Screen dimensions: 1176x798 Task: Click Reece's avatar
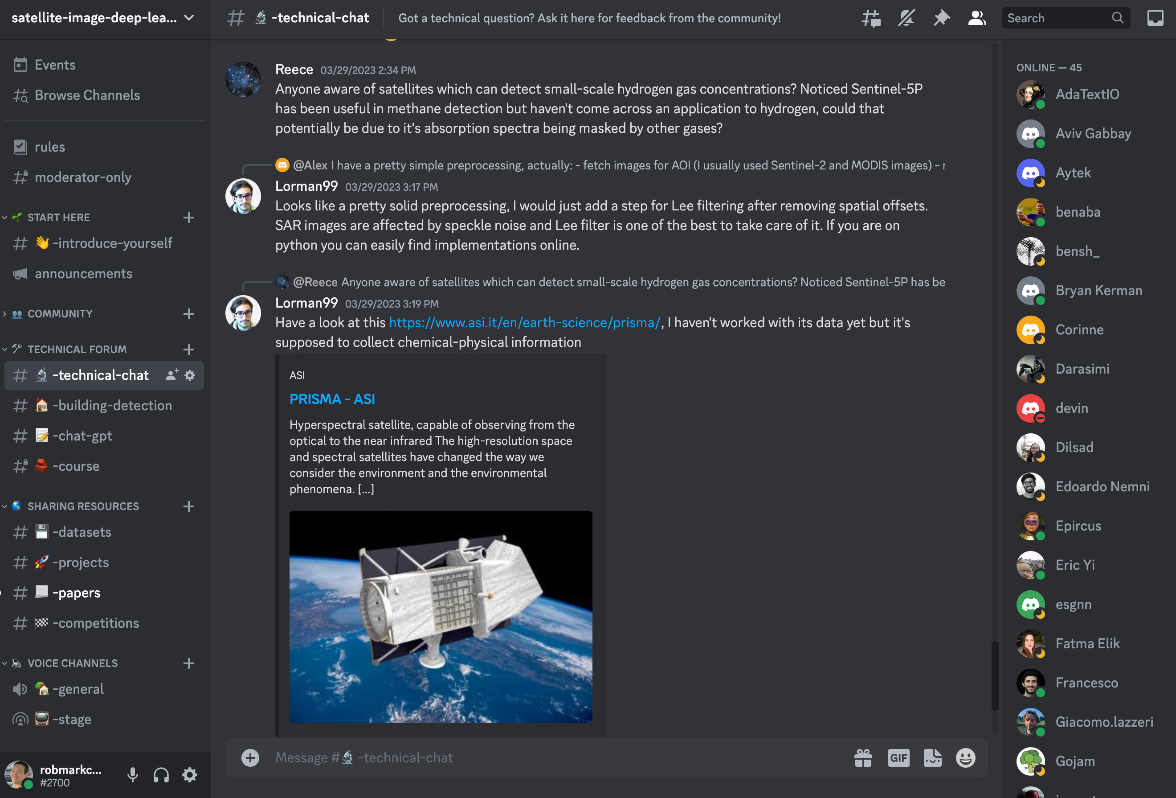(243, 79)
